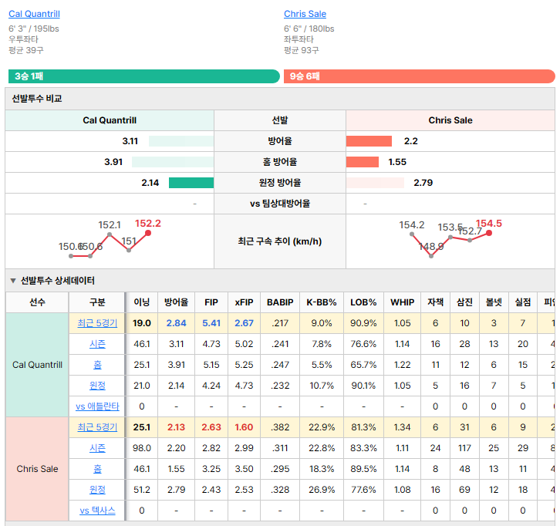Collapse the 선발투수 상세데이터 section triangle
This screenshot has width=560, height=526.
(x=13, y=281)
